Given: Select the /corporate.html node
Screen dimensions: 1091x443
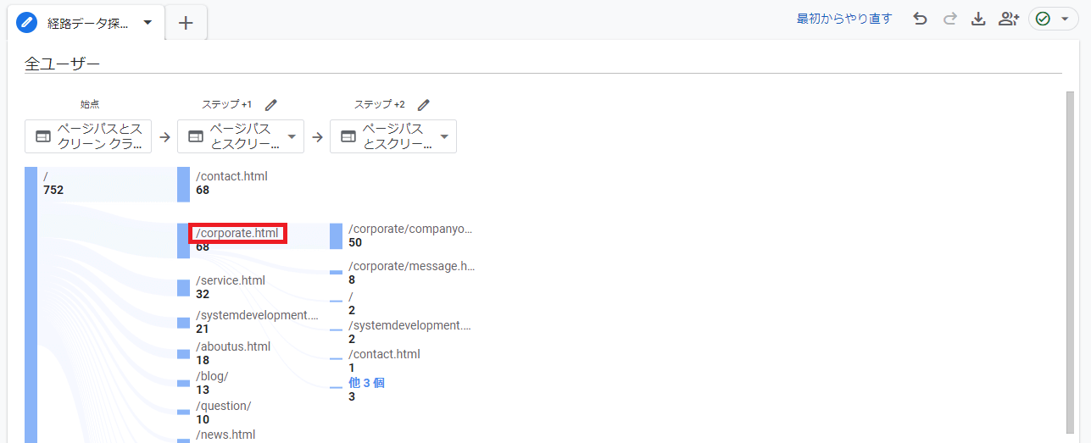Looking at the screenshot, I should click(x=237, y=233).
